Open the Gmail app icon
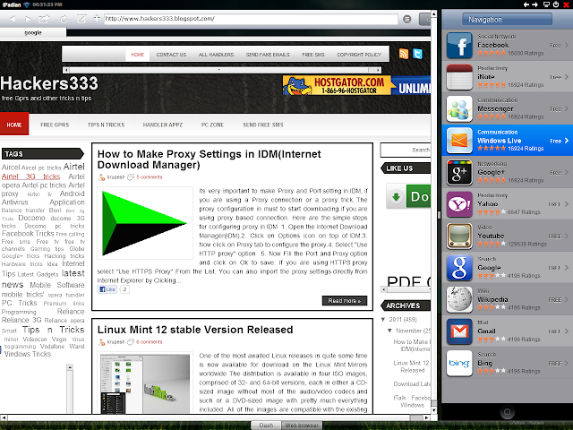Viewport: 573px width, 430px height. (x=459, y=331)
